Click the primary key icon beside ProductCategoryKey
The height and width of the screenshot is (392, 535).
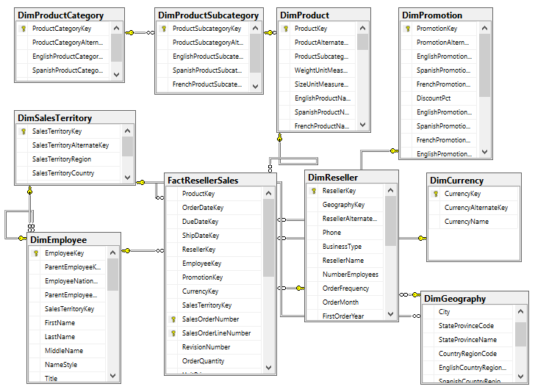(24, 29)
